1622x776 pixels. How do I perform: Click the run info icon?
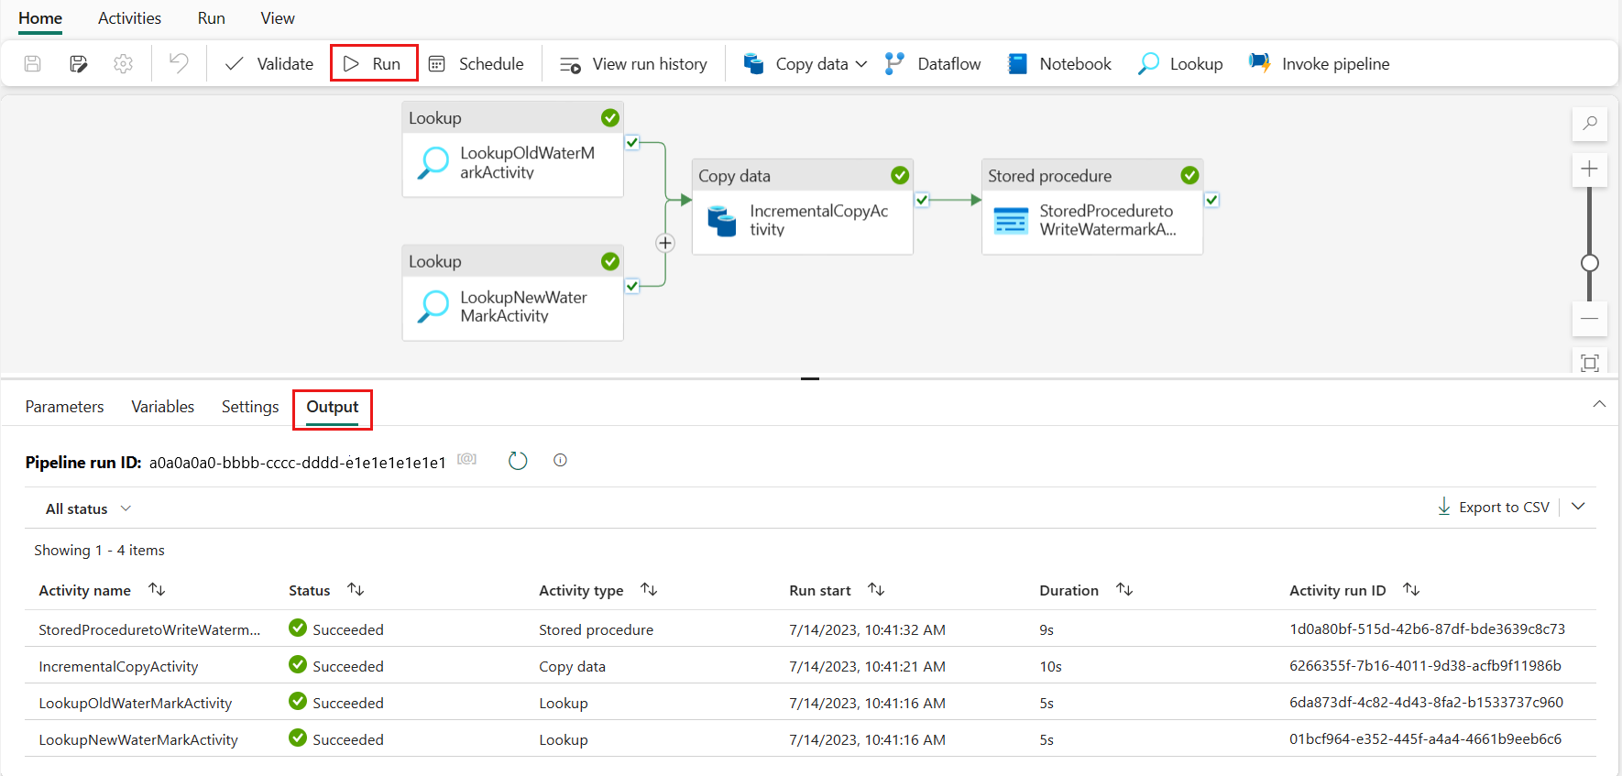click(x=560, y=461)
